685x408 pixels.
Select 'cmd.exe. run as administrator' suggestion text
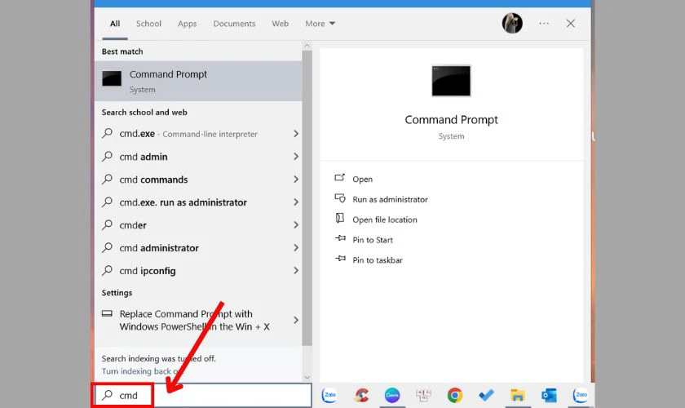point(183,202)
